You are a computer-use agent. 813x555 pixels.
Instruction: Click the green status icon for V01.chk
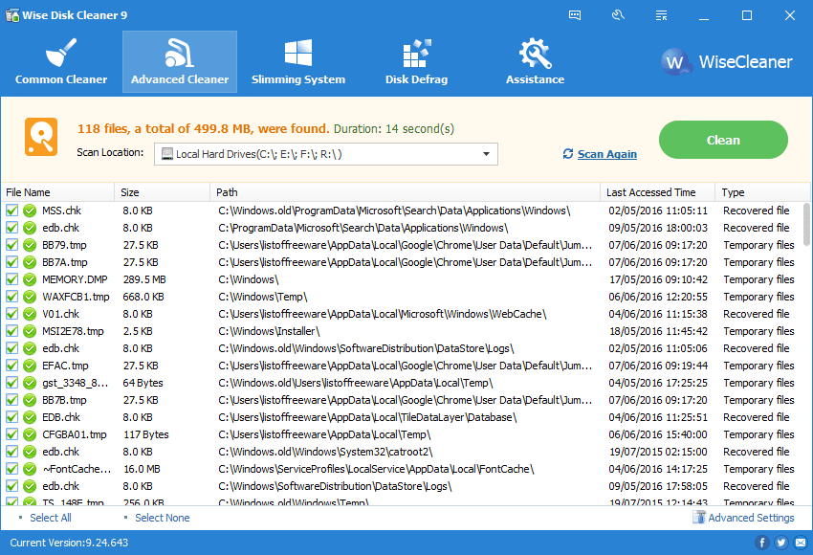tap(30, 314)
